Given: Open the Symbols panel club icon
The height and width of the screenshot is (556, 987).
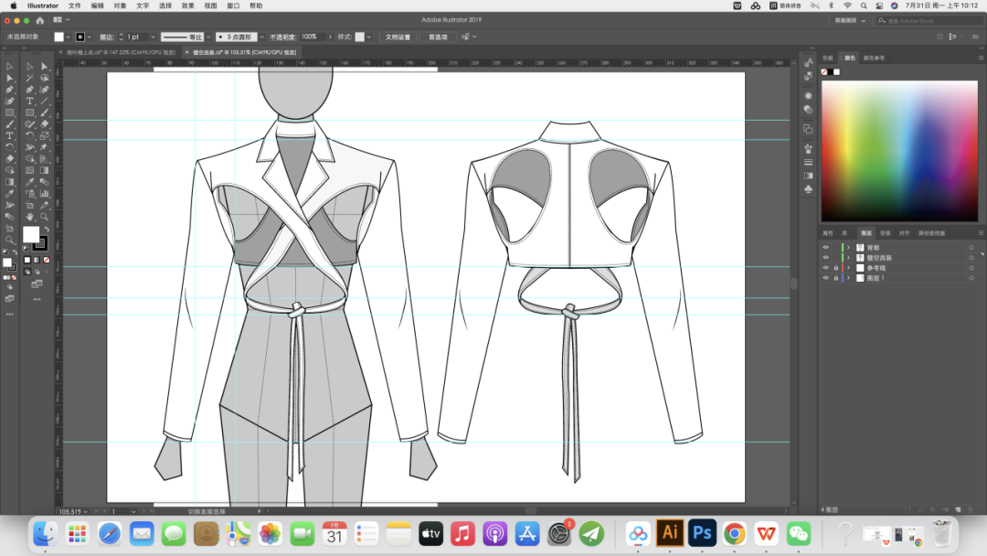Looking at the screenshot, I should point(809,188).
